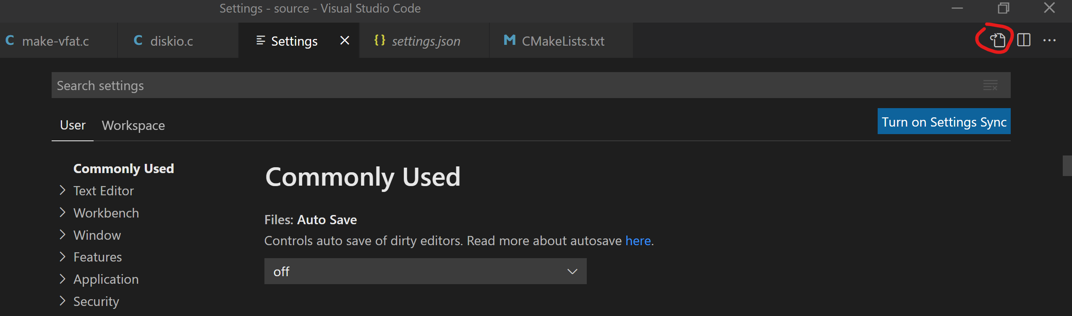
Task: Click the C icon on diskio.c tab
Action: (138, 41)
